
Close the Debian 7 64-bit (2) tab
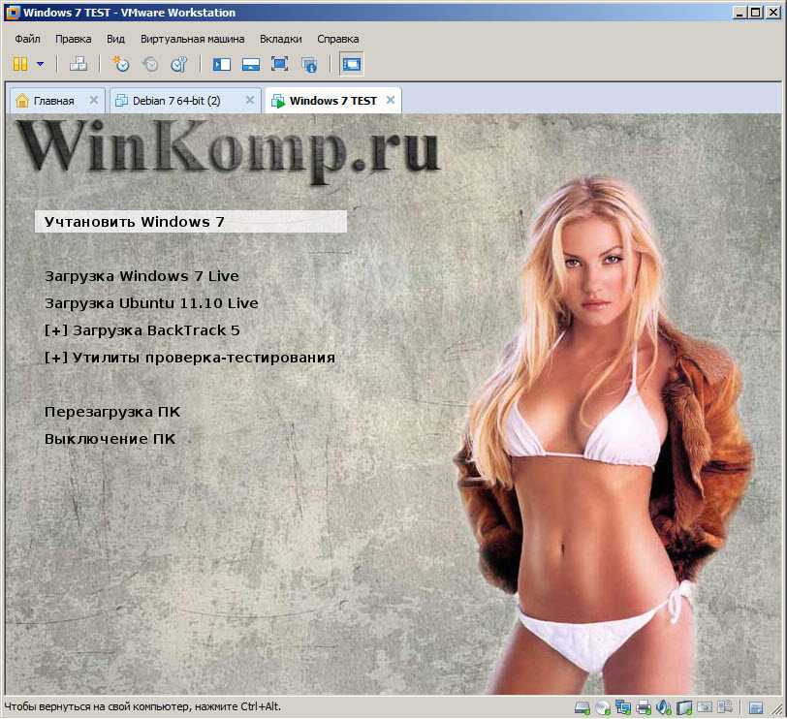click(x=249, y=101)
